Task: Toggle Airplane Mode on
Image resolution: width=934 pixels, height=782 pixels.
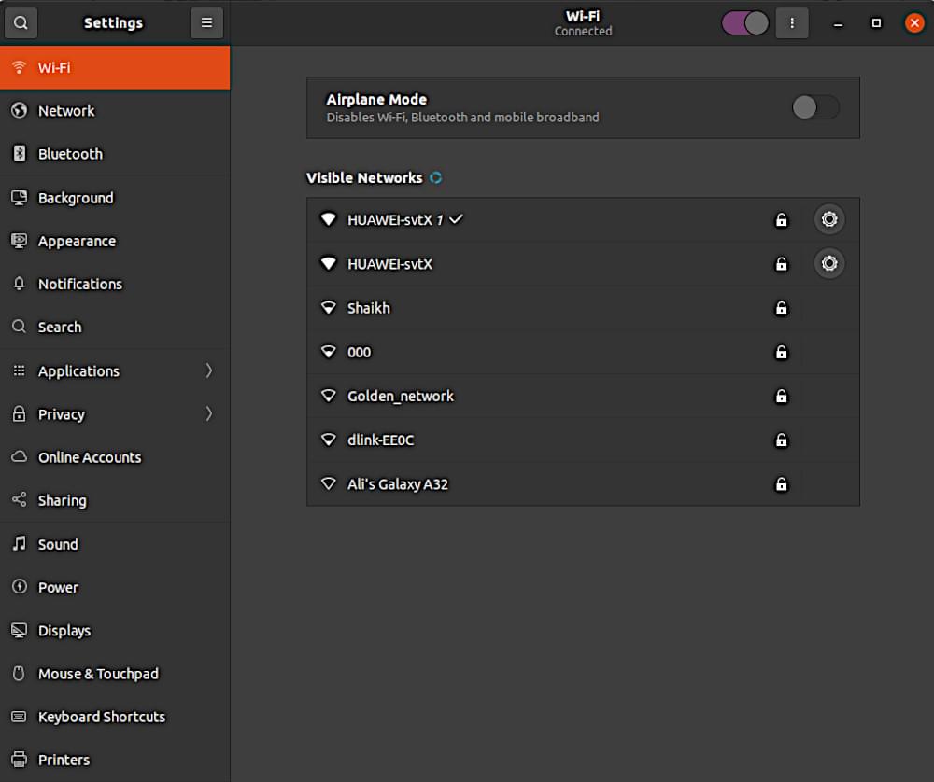Action: click(x=814, y=107)
